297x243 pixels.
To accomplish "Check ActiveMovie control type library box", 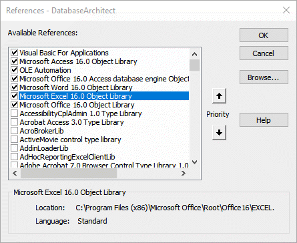I will [x=15, y=140].
